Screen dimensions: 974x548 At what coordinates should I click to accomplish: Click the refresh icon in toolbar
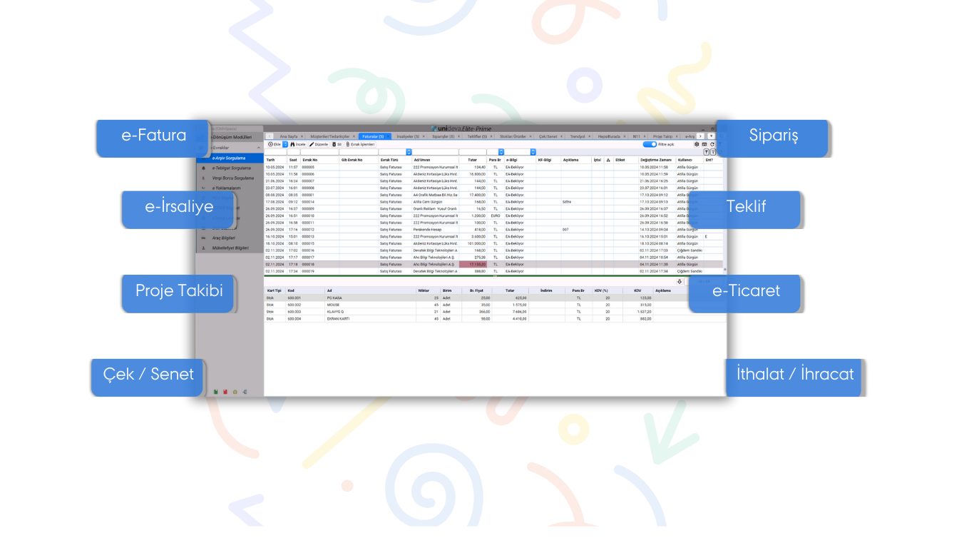tap(712, 144)
